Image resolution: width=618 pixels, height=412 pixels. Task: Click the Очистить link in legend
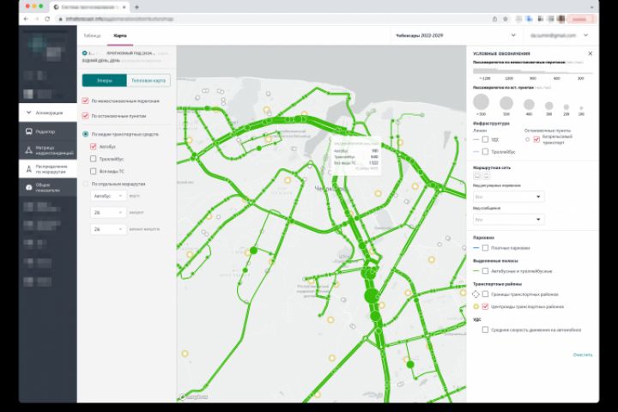(583, 354)
